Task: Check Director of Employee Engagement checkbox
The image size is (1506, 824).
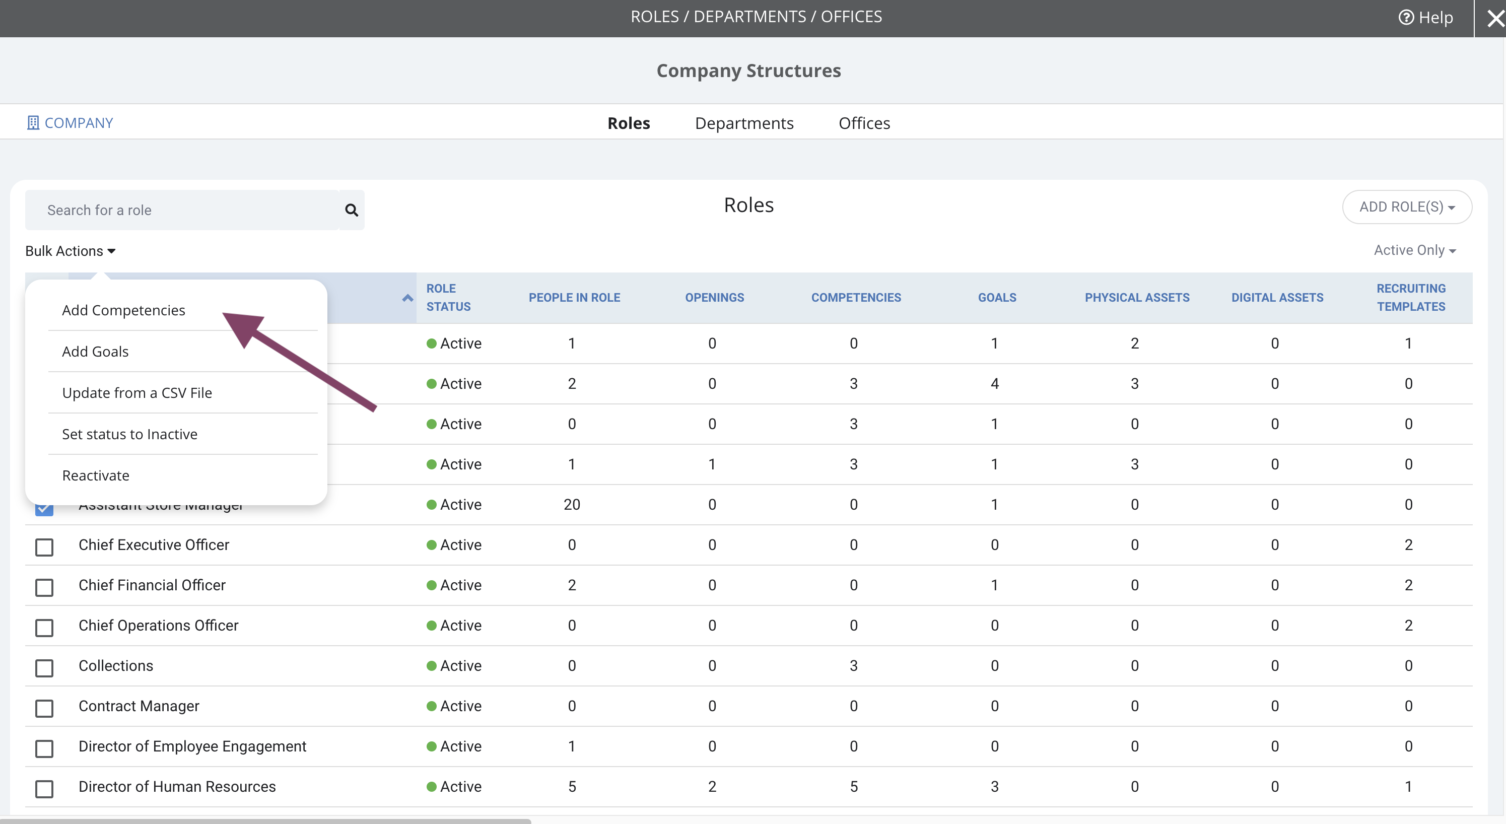Action: (x=44, y=749)
